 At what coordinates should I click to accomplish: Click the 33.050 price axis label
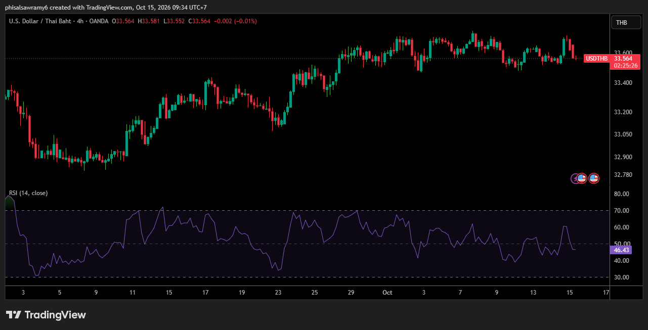click(x=622, y=134)
